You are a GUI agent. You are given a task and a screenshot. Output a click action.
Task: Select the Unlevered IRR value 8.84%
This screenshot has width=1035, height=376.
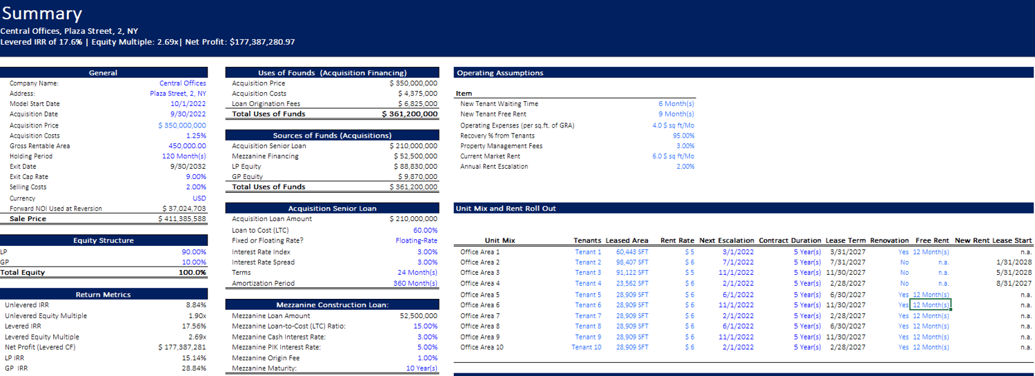tap(196, 305)
